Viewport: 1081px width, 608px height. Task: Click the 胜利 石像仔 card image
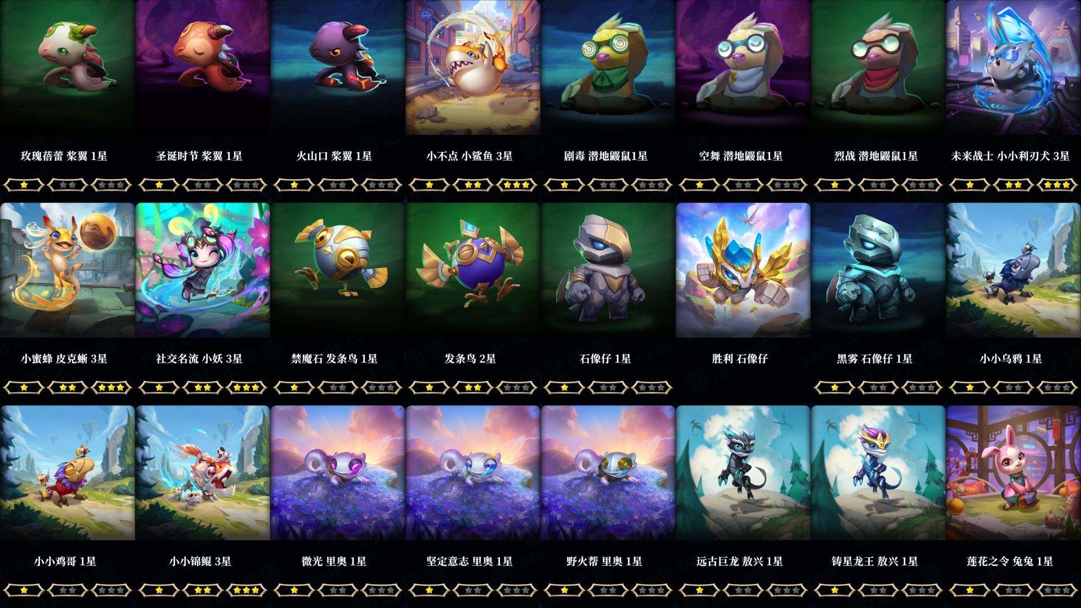point(743,270)
